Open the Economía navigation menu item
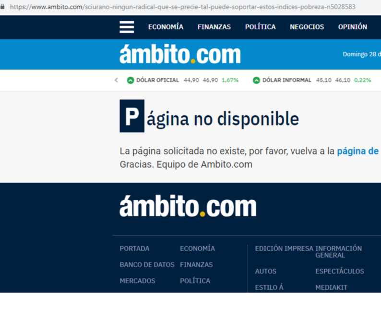The height and width of the screenshot is (309, 381). 166,27
